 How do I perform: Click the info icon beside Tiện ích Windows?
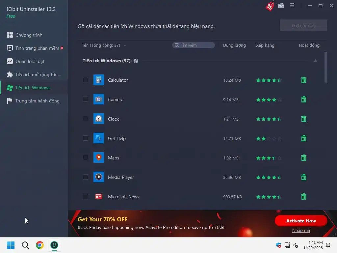[136, 61]
